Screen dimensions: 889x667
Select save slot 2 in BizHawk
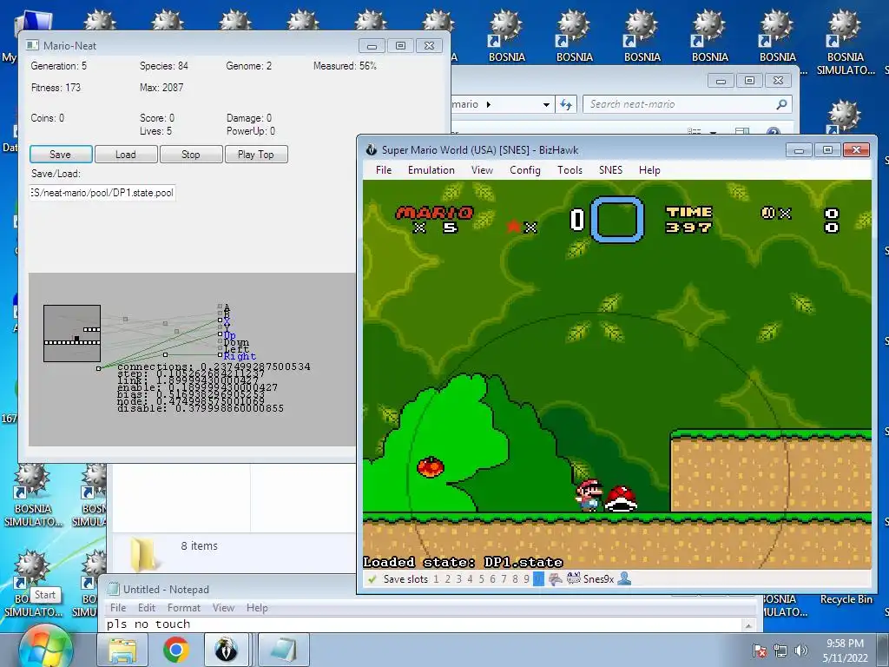click(447, 579)
